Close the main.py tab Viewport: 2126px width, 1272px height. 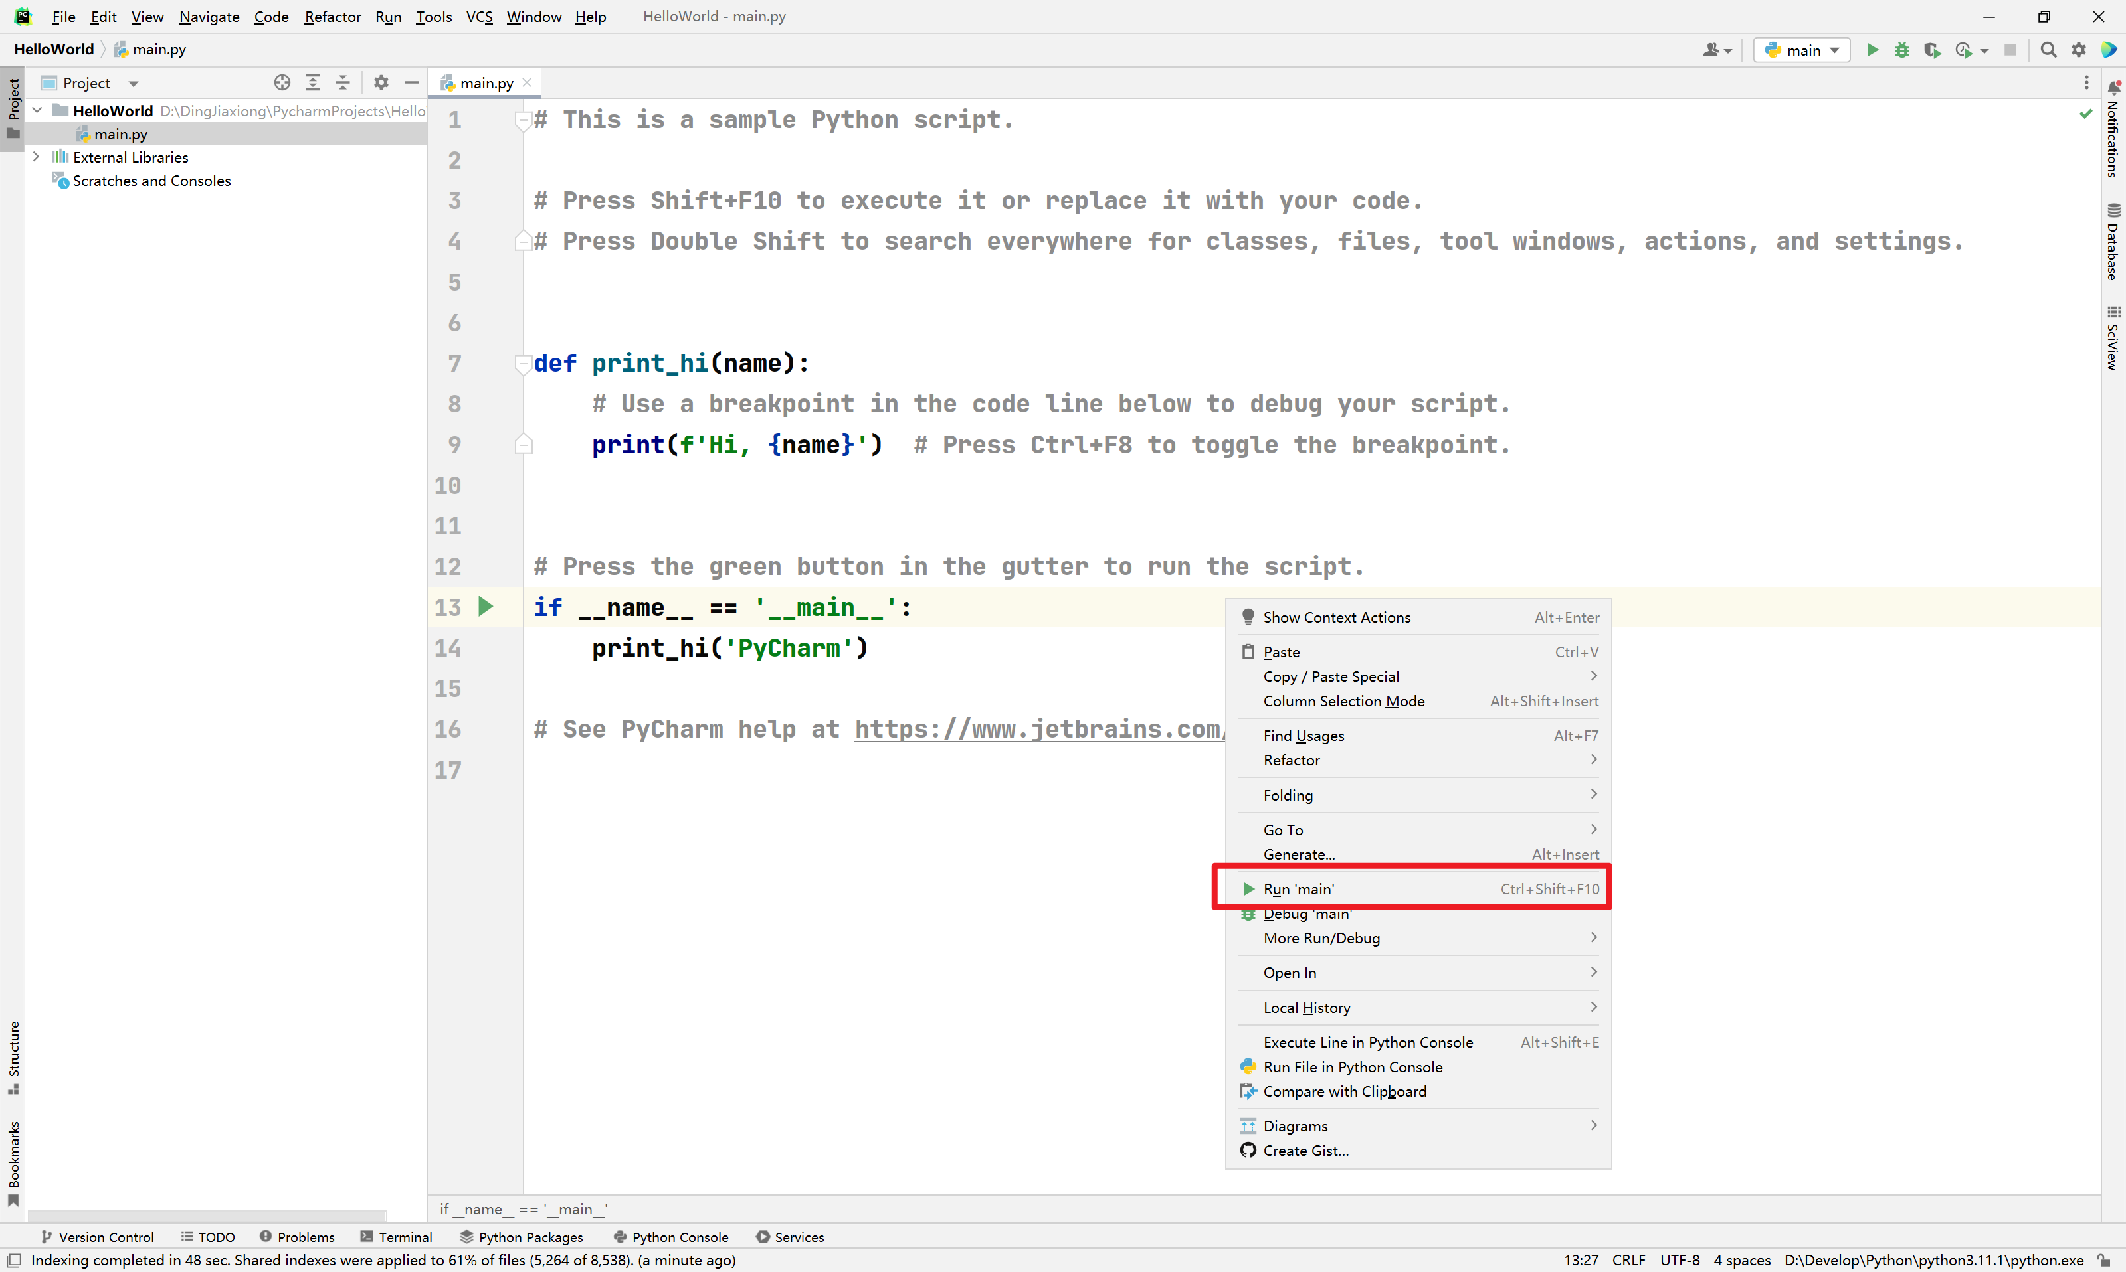click(x=528, y=82)
